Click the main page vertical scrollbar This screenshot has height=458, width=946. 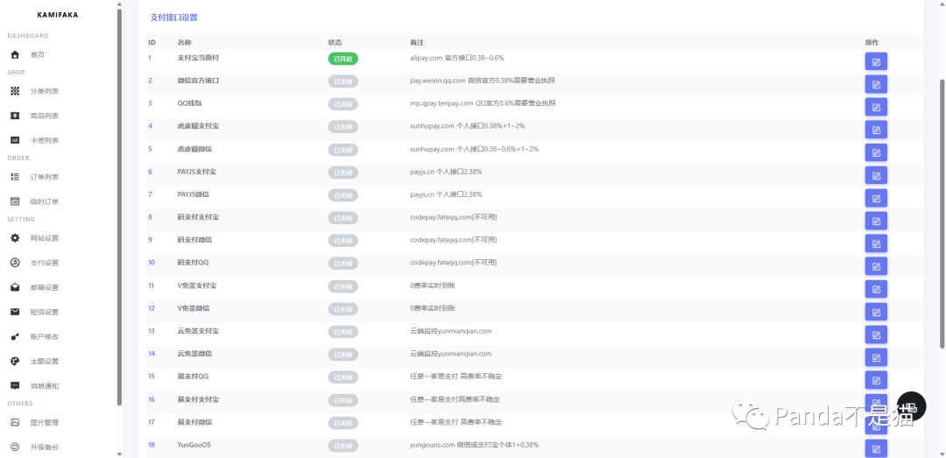942,213
